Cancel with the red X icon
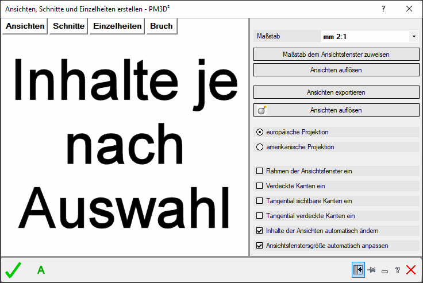Viewport: 423px width, 283px height. coord(410,270)
